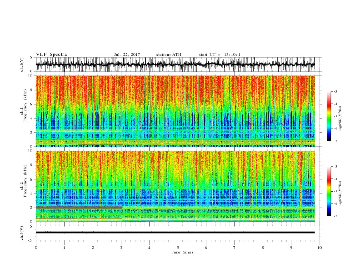
Task: Click time axis tick label "3"
Action: pos(121,248)
